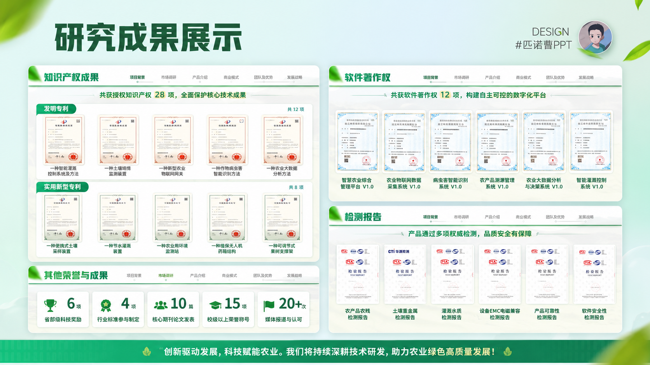Viewport: 650px width, 365px height.
Task: Select 市场调研 tab in 软件著作权 panel
Action: click(x=461, y=78)
